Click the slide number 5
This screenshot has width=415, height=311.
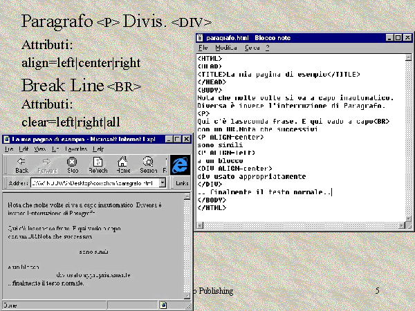click(x=378, y=291)
